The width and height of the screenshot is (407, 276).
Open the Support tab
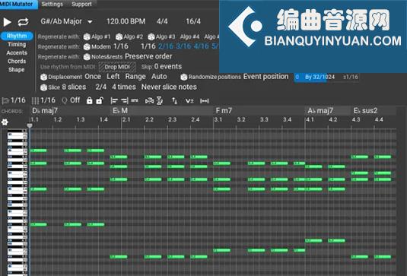[x=81, y=4]
